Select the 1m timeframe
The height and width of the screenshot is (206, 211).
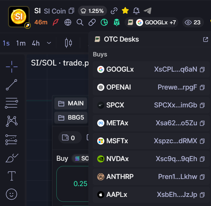click(21, 43)
